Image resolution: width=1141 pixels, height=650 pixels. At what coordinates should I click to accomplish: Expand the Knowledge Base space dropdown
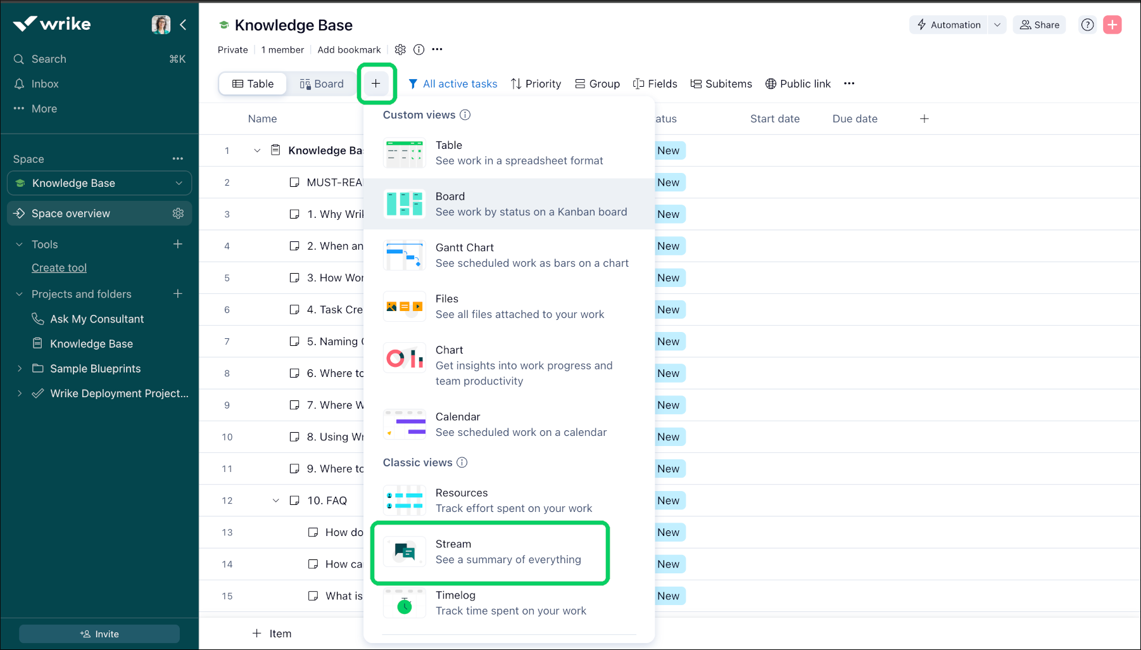(179, 183)
